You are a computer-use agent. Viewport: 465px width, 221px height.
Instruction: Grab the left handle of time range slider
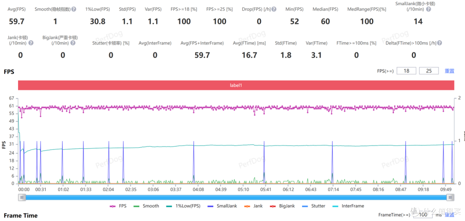tap(22, 197)
